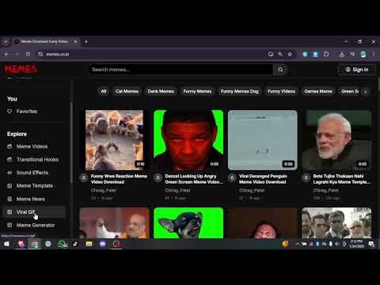The image size is (380, 285).
Task: Open Viral Gif section
Action: [x=34, y=212]
